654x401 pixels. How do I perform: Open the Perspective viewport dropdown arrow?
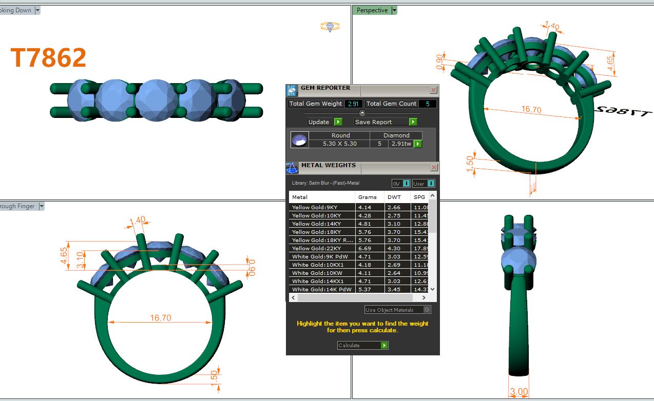tap(394, 10)
